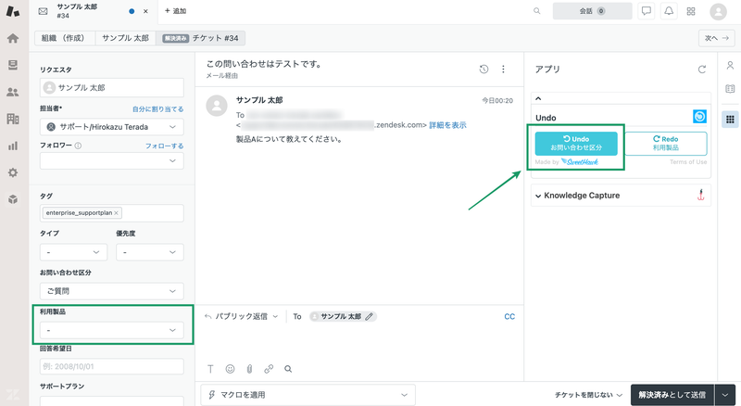Open チケットを閉じない dropdown
The height and width of the screenshot is (406, 741).
[588, 395]
